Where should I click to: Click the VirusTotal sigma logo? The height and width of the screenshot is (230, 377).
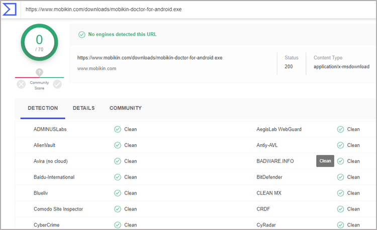[x=10, y=10]
